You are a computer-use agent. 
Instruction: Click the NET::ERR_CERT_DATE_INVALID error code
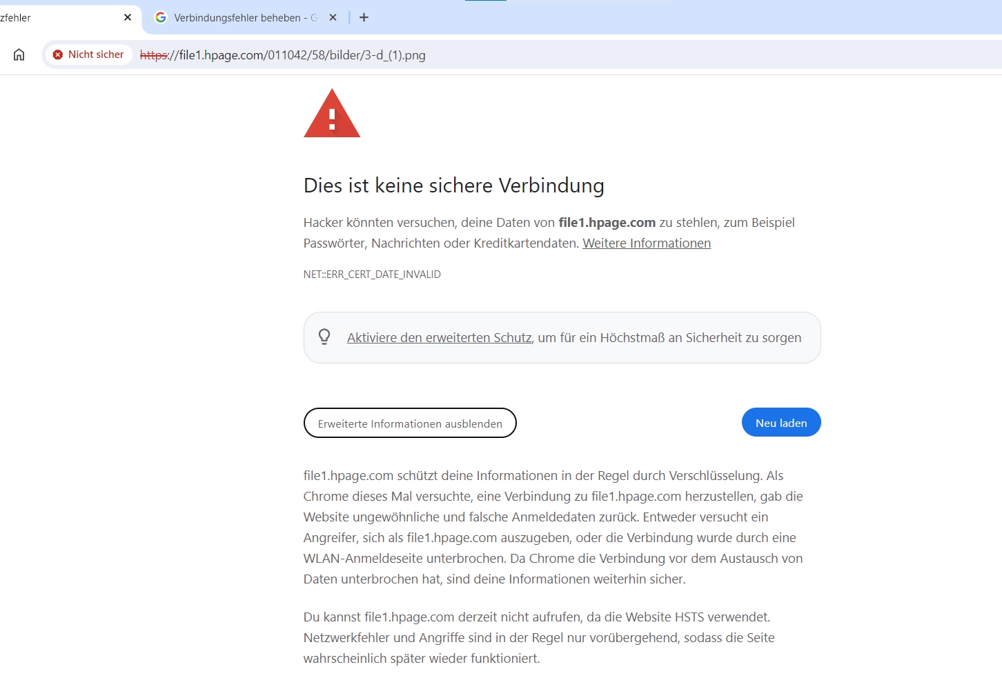click(372, 275)
